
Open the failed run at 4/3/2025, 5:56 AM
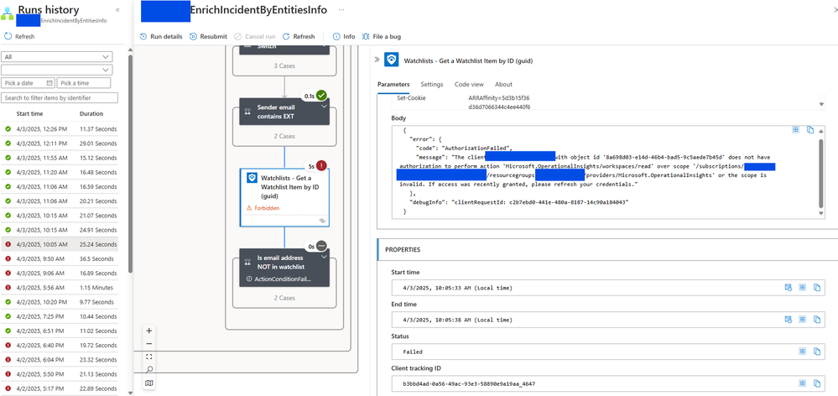click(61, 288)
